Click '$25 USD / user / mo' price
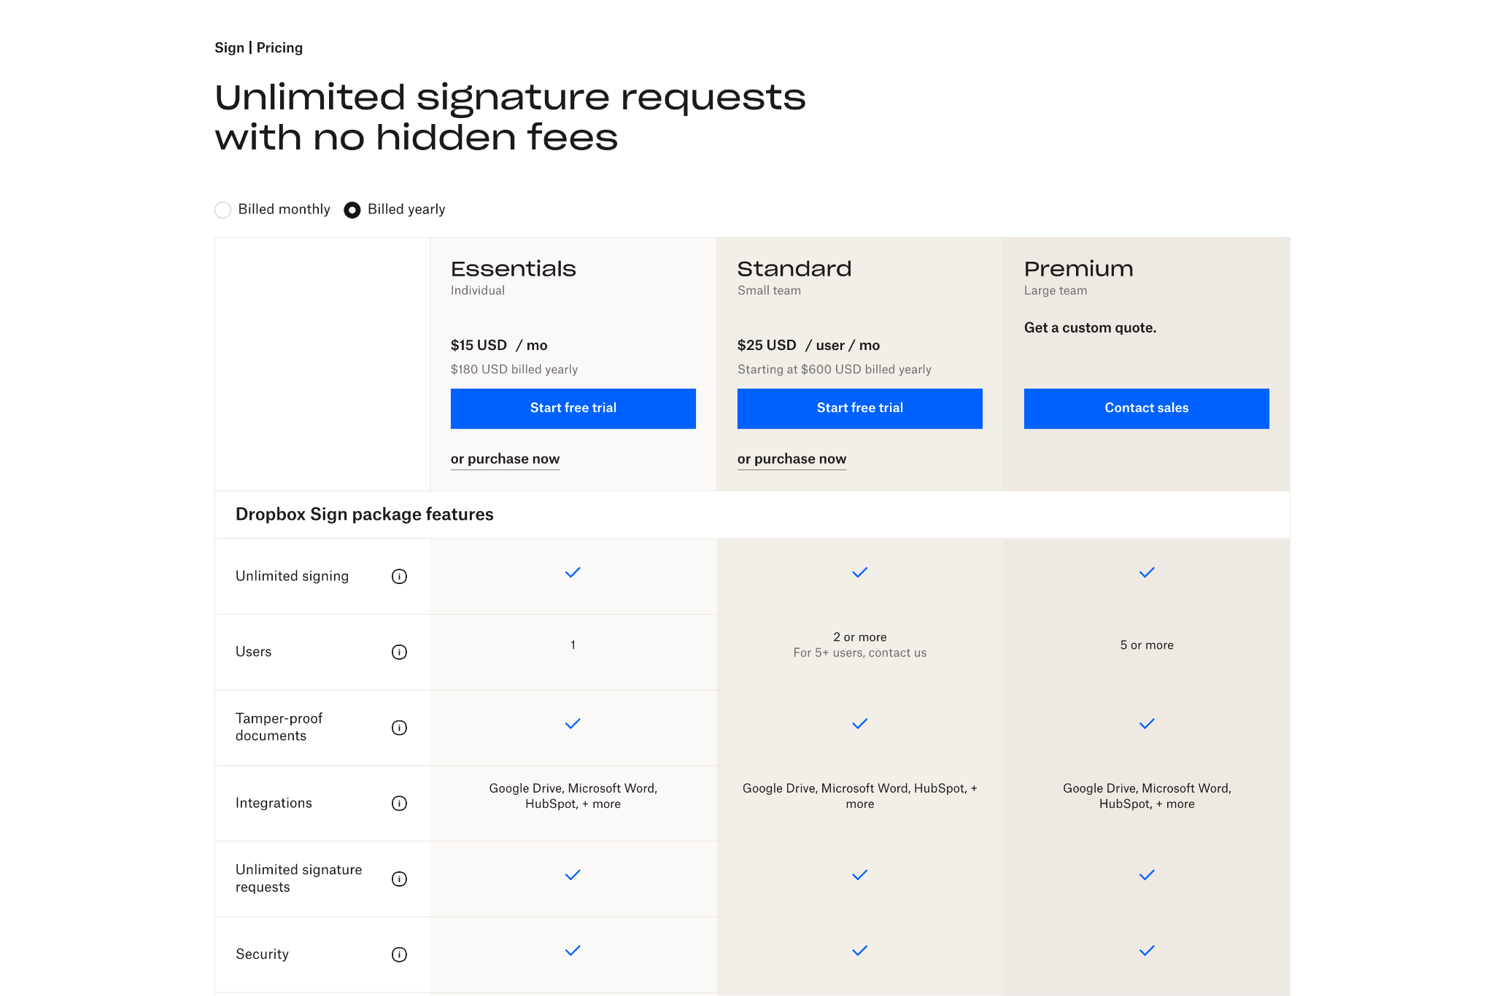 tap(808, 346)
